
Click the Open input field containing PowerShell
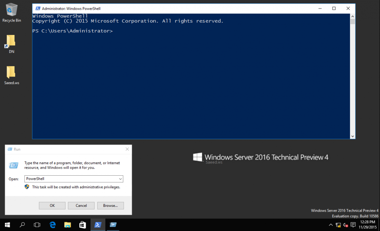point(74,179)
